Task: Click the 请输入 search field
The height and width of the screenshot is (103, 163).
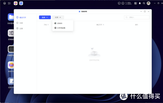Action: point(137,17)
